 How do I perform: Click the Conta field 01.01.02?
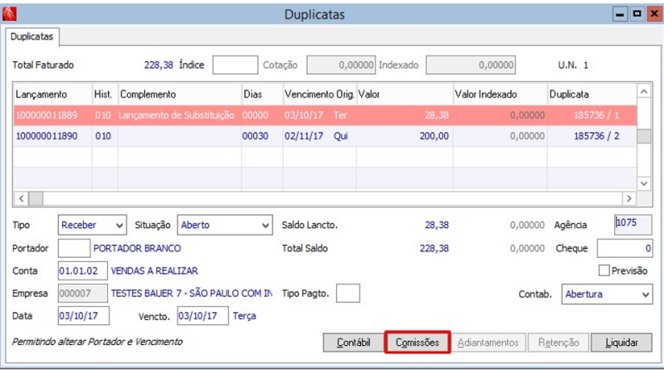(82, 270)
